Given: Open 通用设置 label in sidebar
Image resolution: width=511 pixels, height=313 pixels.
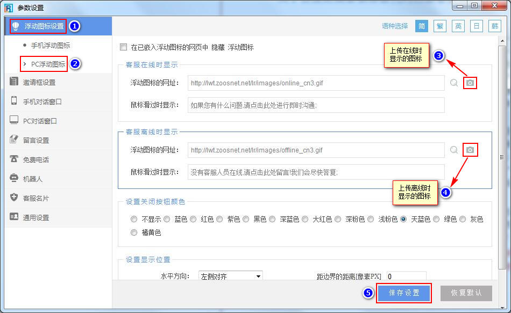Looking at the screenshot, I should click(36, 217).
